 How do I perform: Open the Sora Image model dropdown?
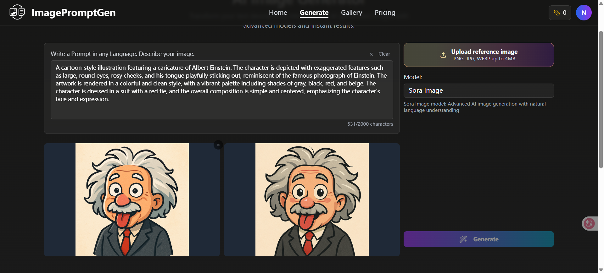(478, 90)
